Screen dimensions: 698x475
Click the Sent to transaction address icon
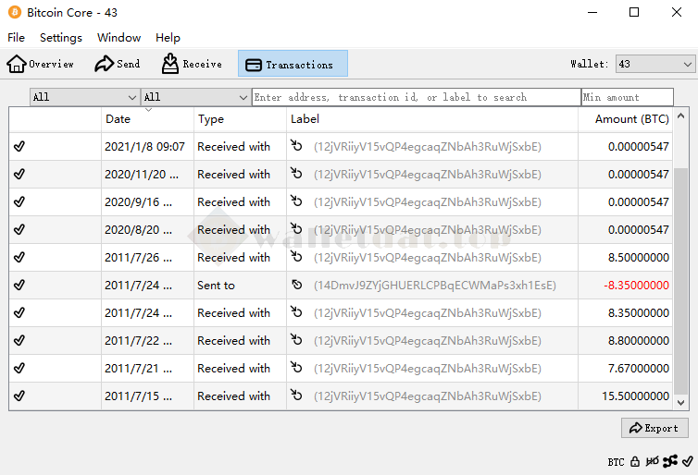tap(297, 286)
